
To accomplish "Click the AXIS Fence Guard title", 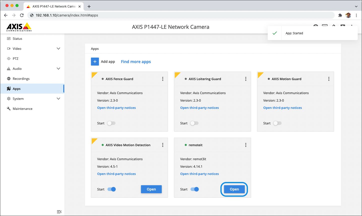I will 119,79.
